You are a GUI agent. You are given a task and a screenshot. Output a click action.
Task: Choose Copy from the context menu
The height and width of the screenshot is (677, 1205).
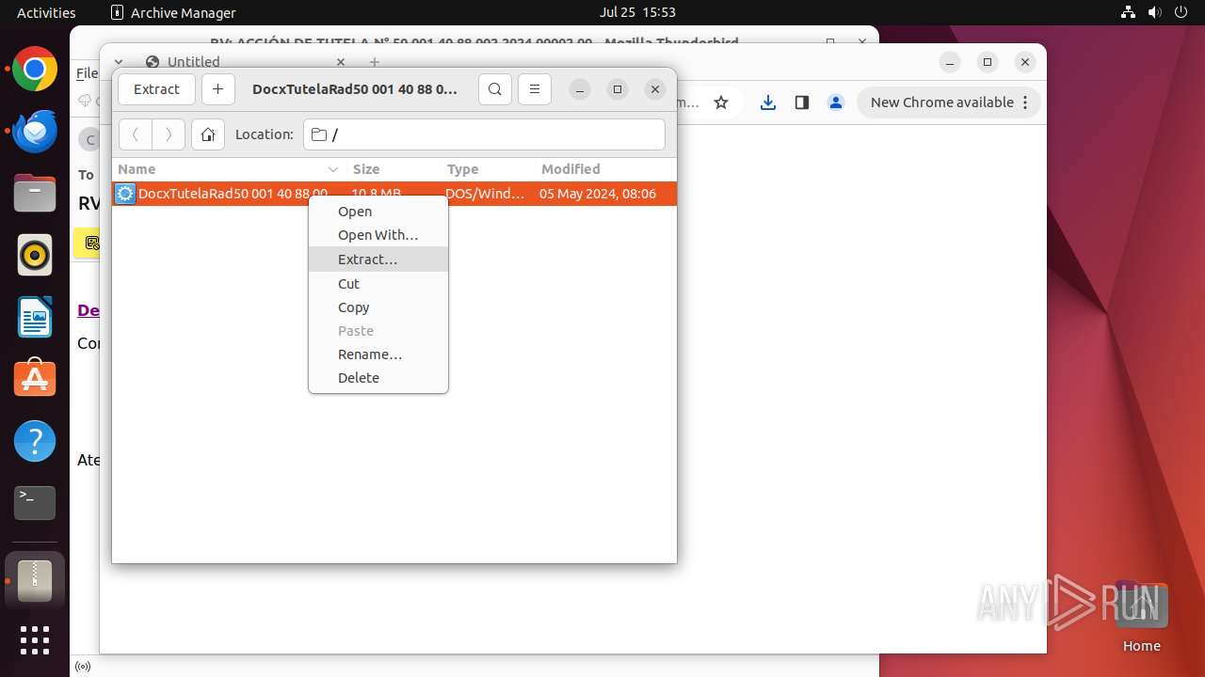tap(378, 307)
